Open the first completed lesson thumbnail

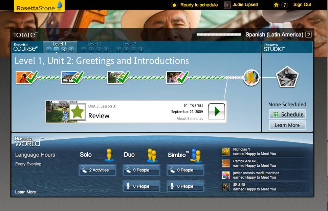27,77
